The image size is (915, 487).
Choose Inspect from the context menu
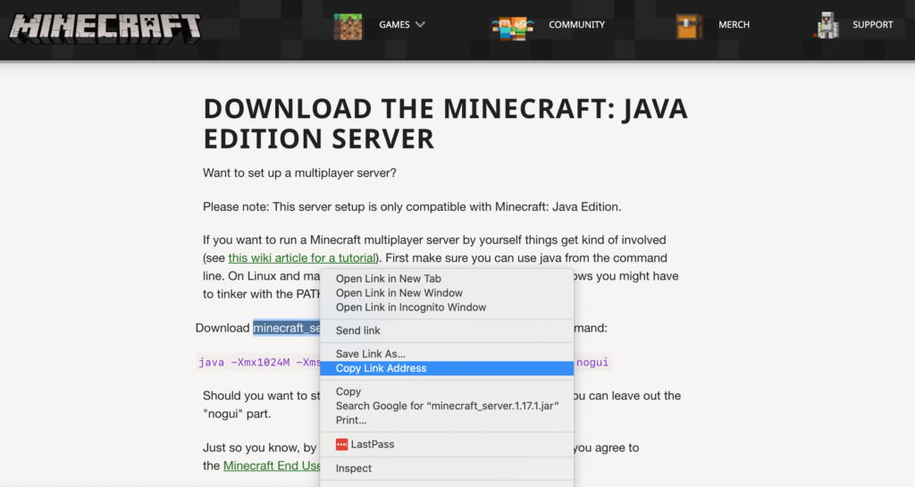click(x=354, y=468)
